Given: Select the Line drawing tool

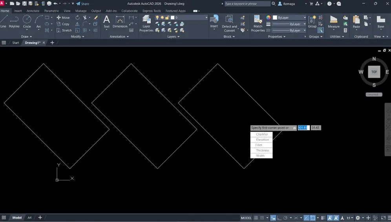Looking at the screenshot, I should 4,22.
